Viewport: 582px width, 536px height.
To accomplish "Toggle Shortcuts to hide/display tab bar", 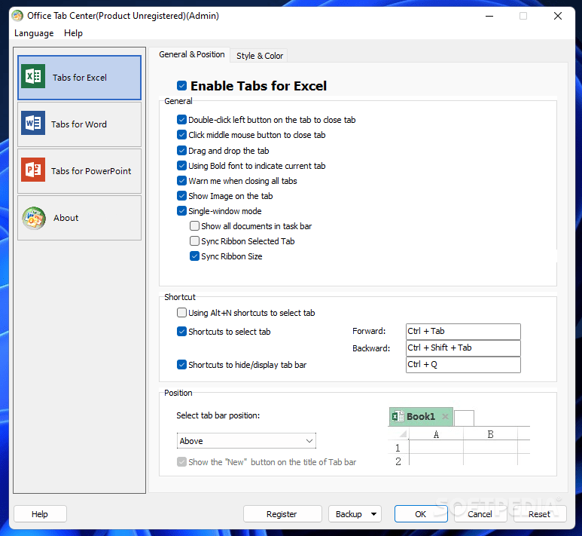I will (x=182, y=365).
